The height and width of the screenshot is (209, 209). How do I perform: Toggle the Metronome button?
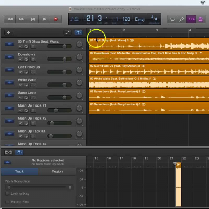[x=201, y=19]
